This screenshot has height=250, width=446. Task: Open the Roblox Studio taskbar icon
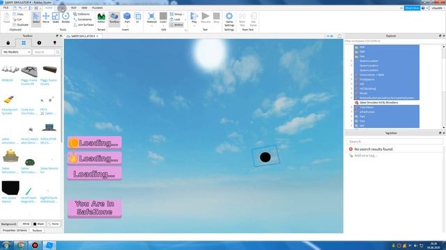tap(49, 245)
